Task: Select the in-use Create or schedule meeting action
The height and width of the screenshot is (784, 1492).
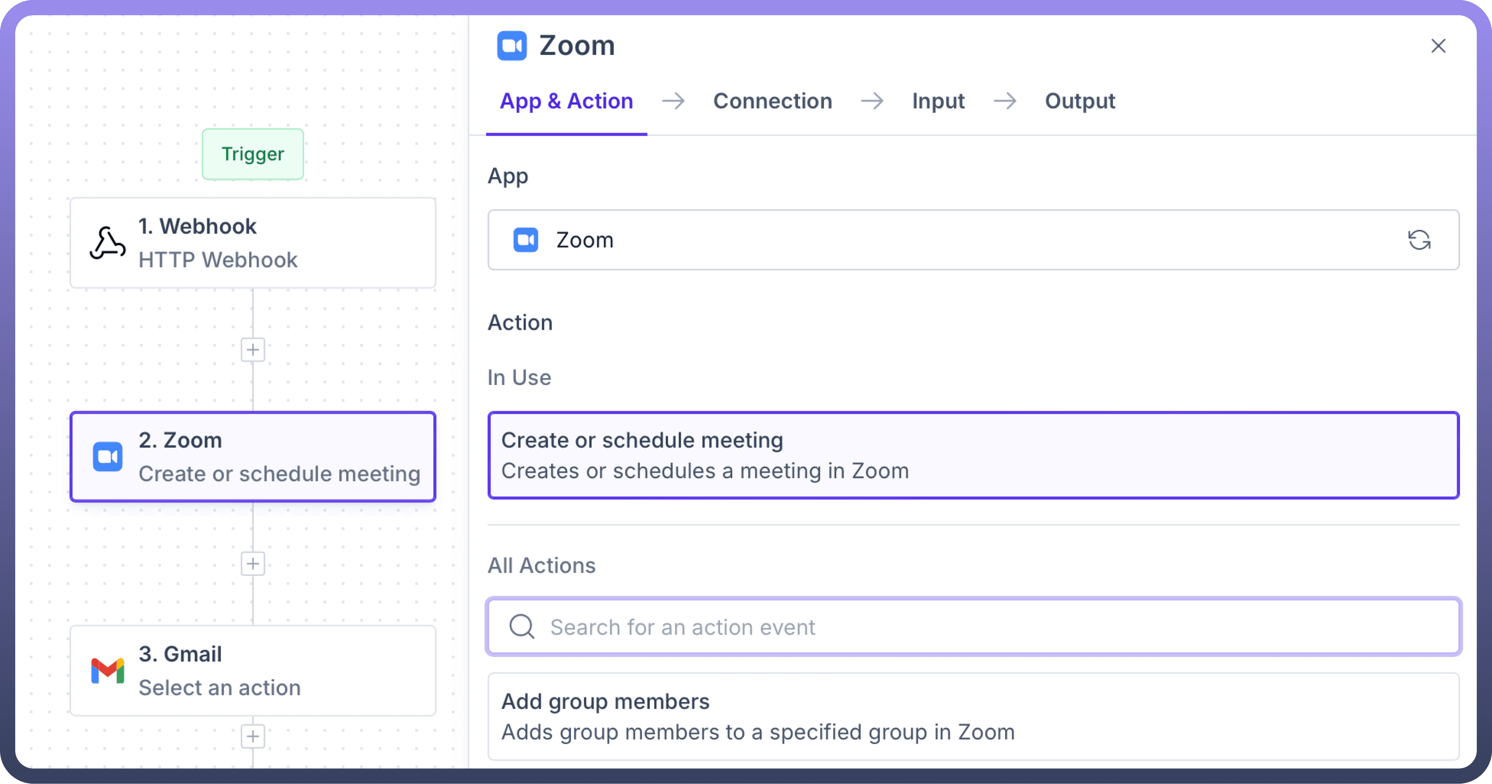Action: coord(973,455)
